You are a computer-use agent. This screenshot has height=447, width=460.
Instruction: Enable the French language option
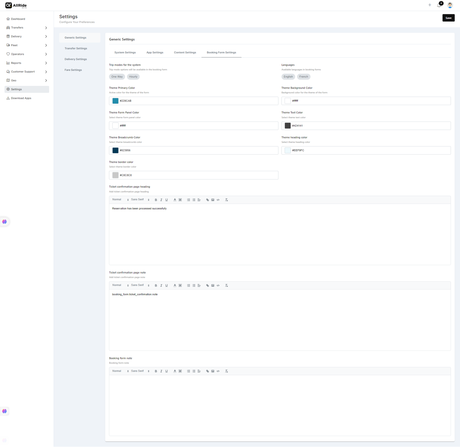(303, 77)
